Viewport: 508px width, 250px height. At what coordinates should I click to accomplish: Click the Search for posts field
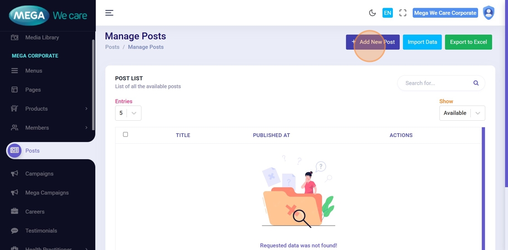pos(435,83)
